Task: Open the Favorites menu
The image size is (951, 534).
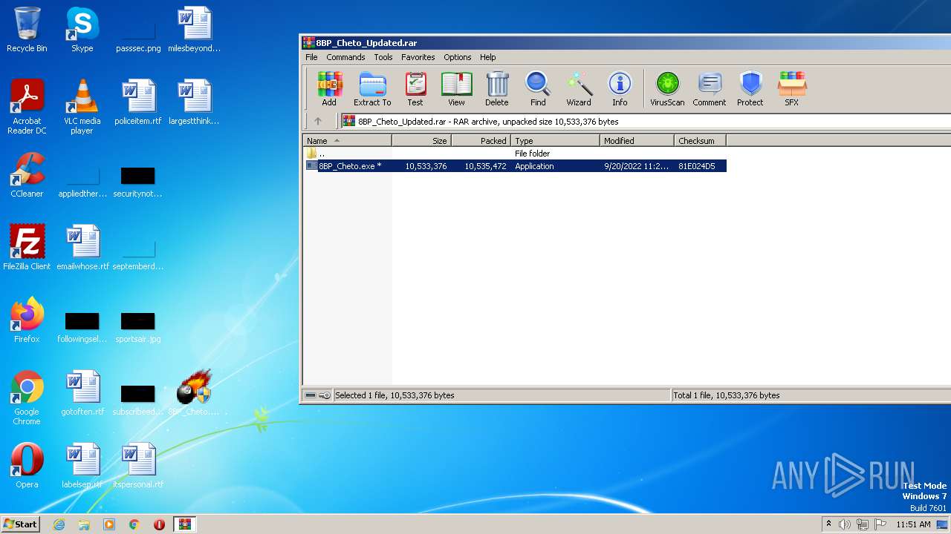Action: tap(418, 57)
